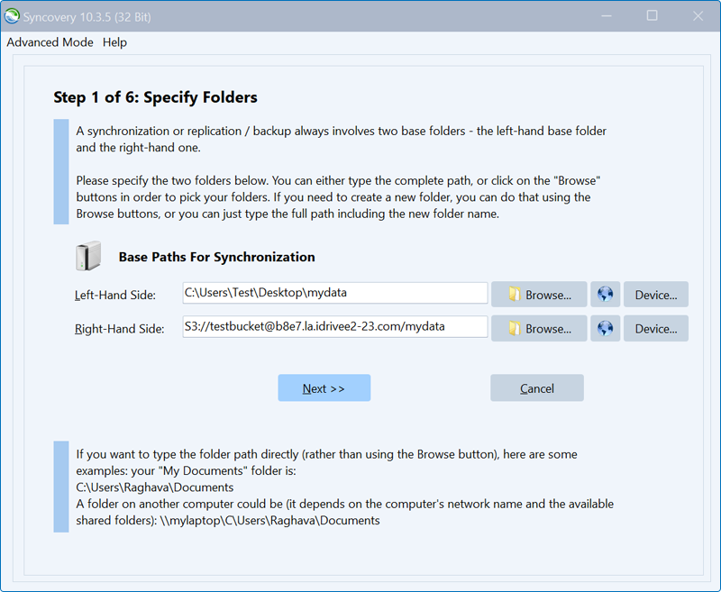Screen dimensions: 721x592
Task: Click the drive icon next to Base Paths heading
Action: (87, 256)
